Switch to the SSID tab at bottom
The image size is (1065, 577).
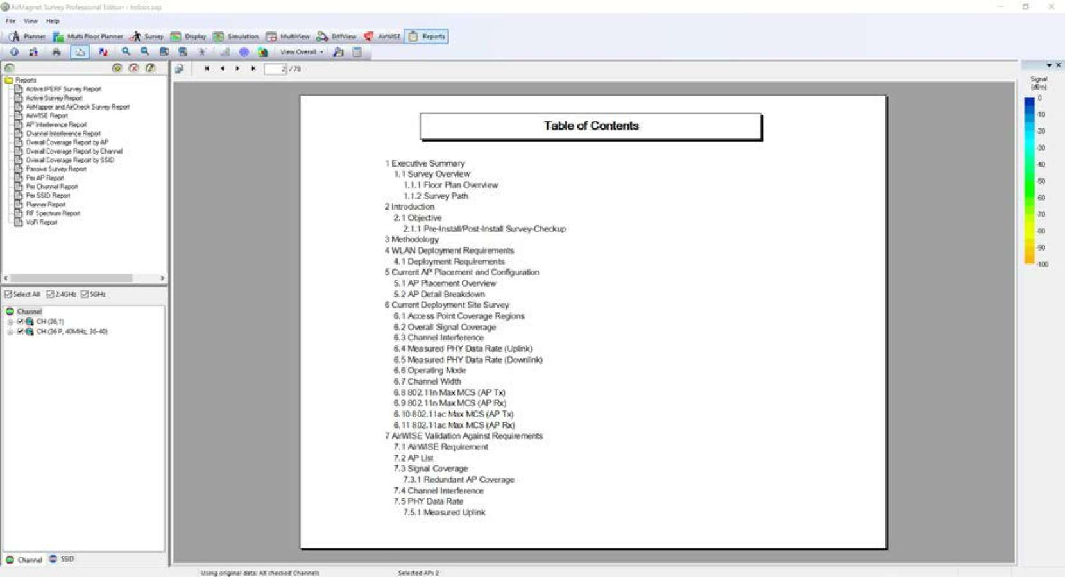point(62,559)
